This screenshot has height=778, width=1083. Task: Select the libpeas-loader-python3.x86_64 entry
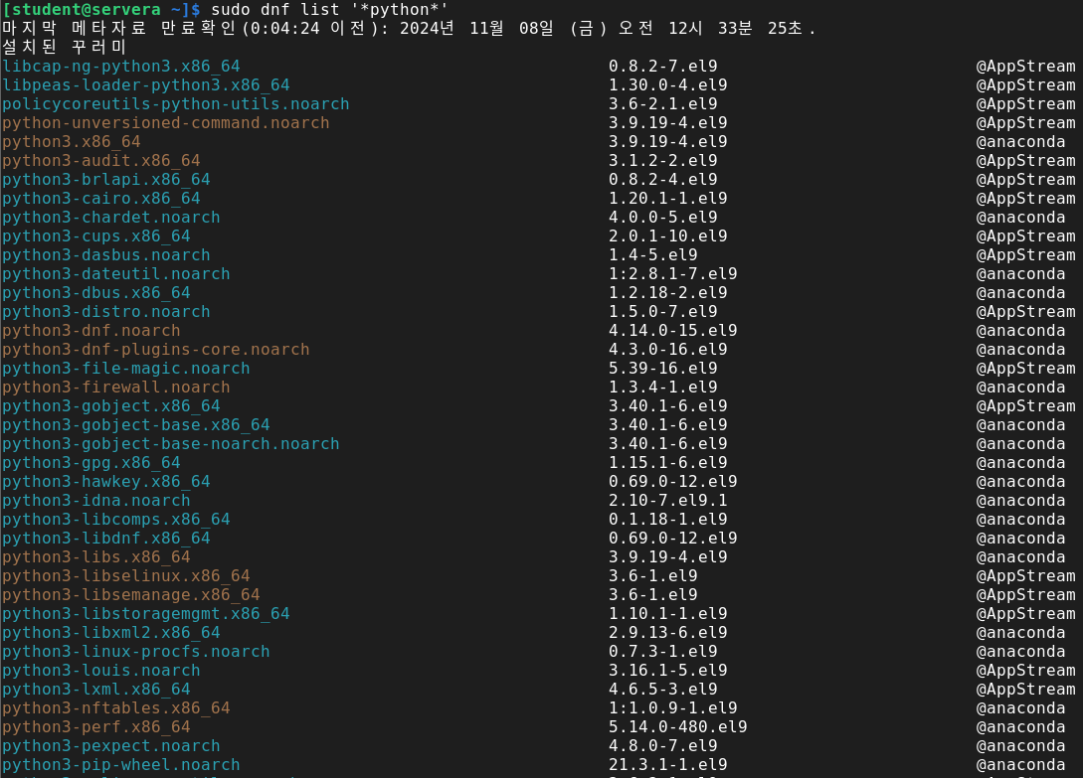[x=146, y=84]
